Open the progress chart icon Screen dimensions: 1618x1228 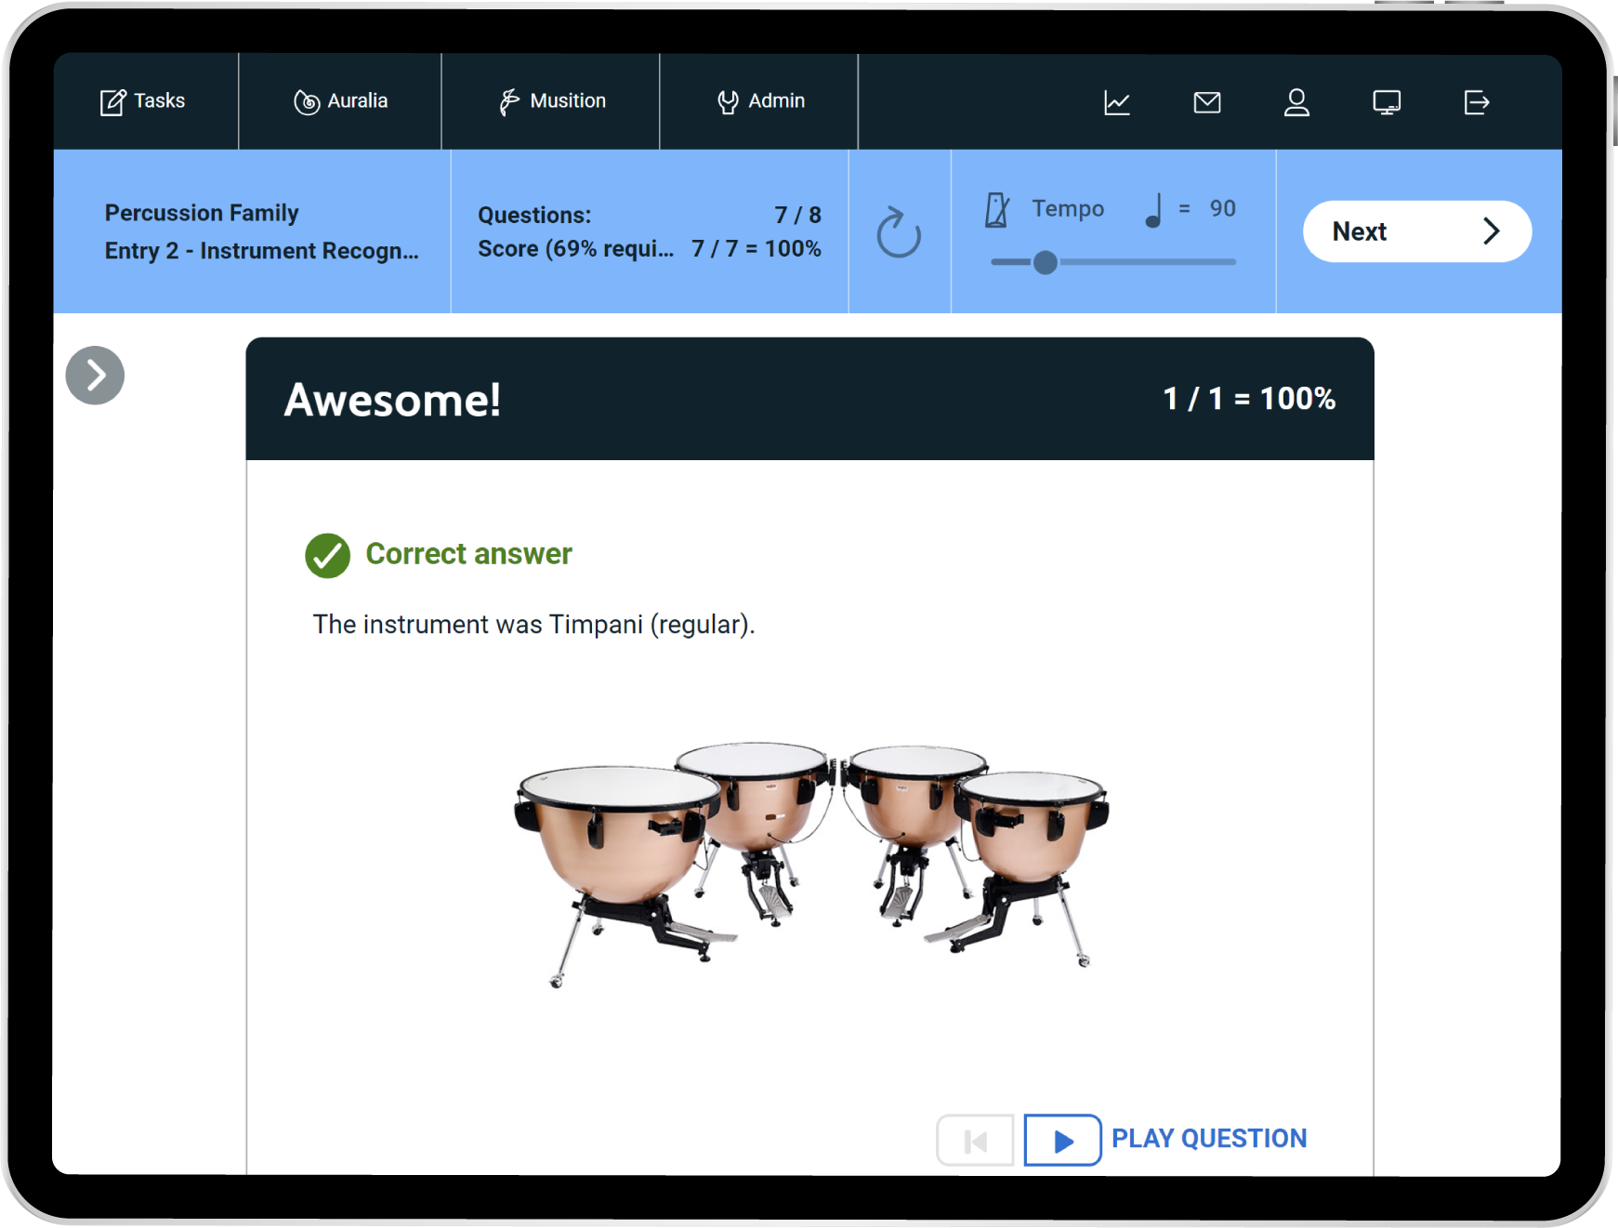(x=1116, y=102)
